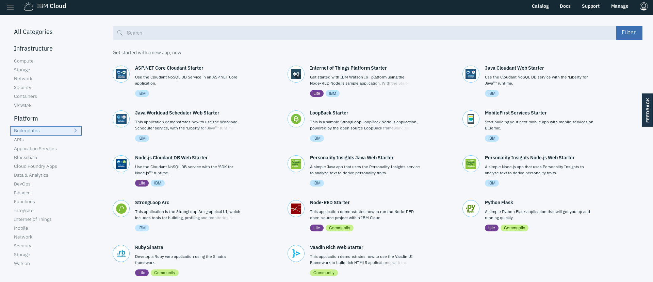
Task: Open the Personality Insights Java Web Starter icon
Action: [x=296, y=164]
